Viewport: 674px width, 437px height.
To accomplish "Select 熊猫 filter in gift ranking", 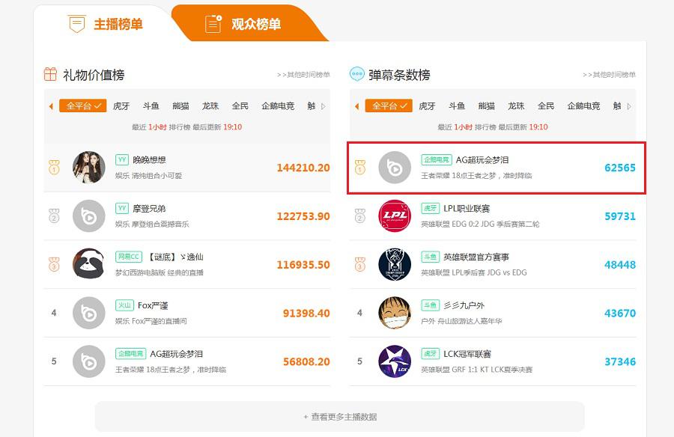I will click(x=180, y=106).
